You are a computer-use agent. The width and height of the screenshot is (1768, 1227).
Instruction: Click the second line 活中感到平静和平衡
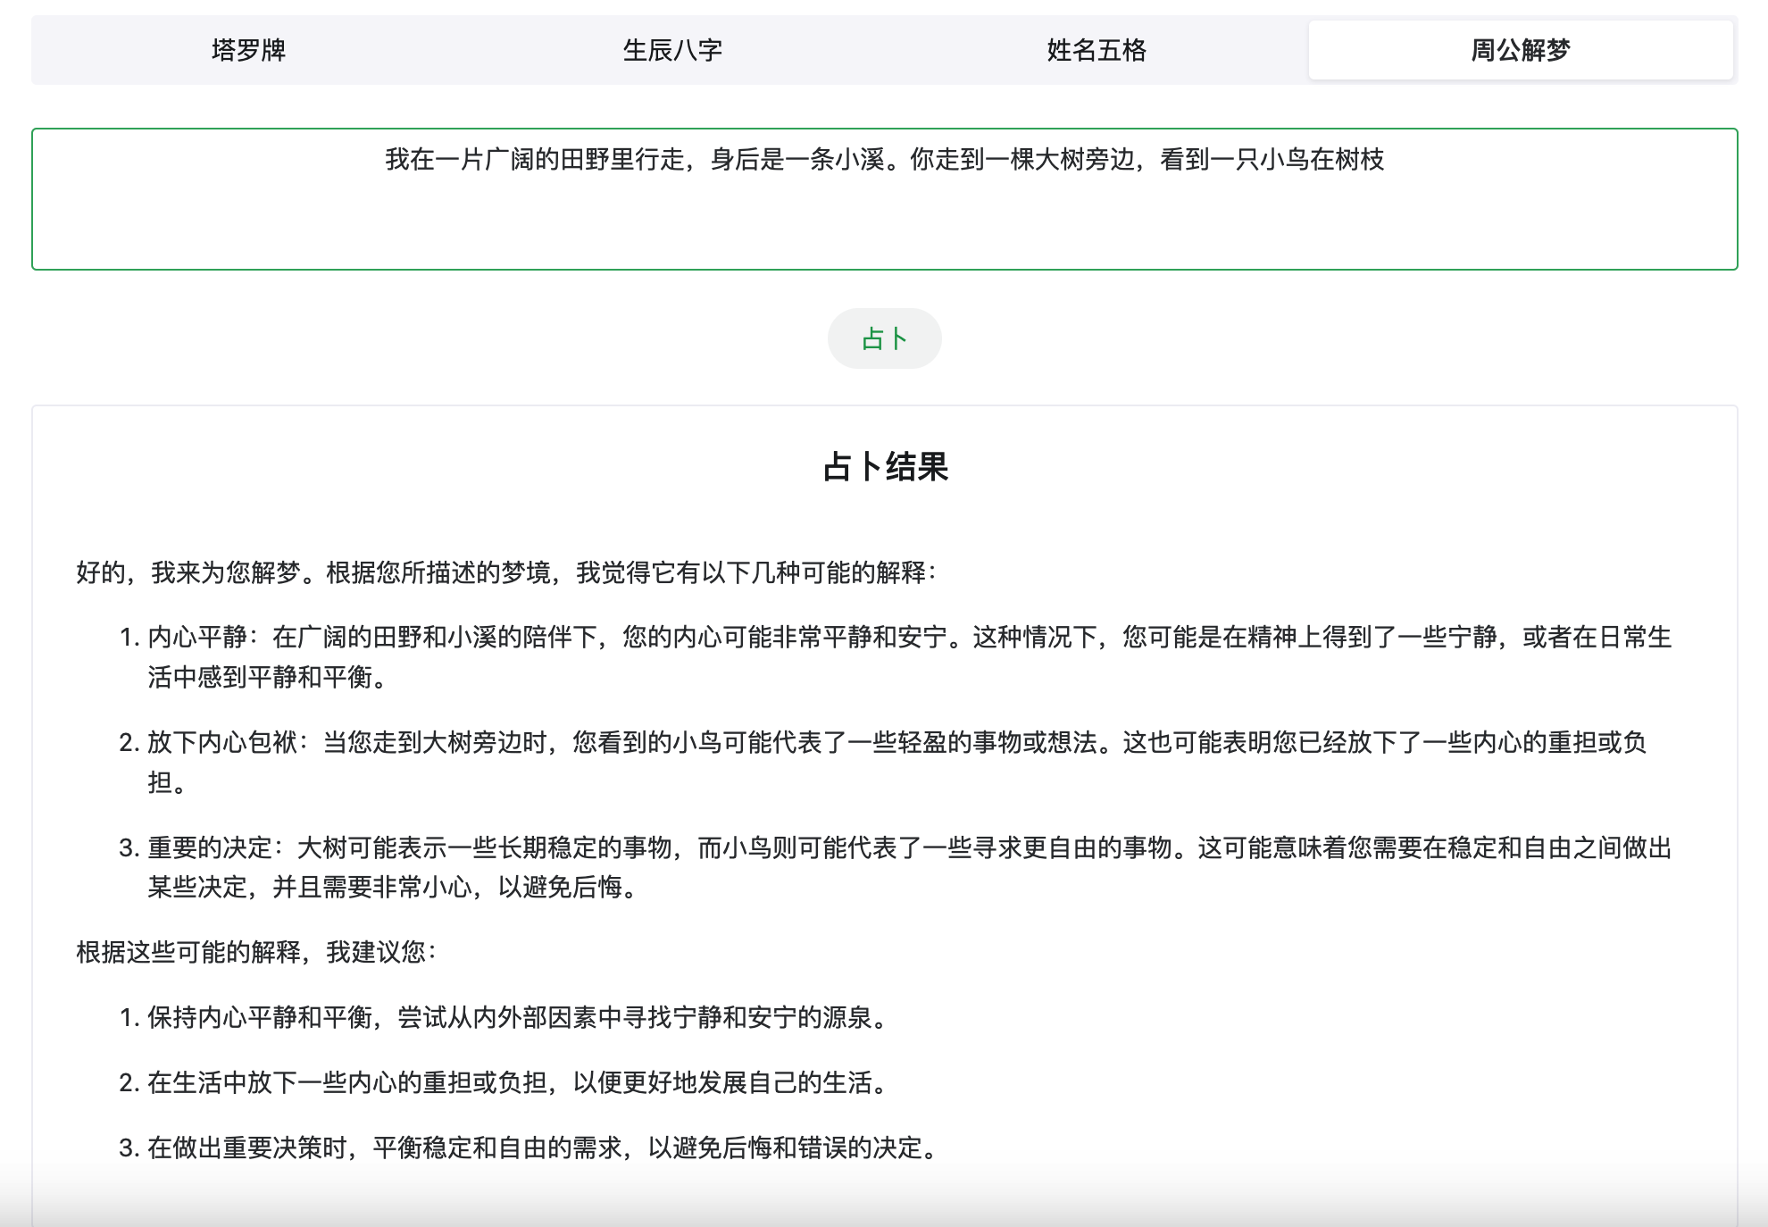(x=268, y=678)
